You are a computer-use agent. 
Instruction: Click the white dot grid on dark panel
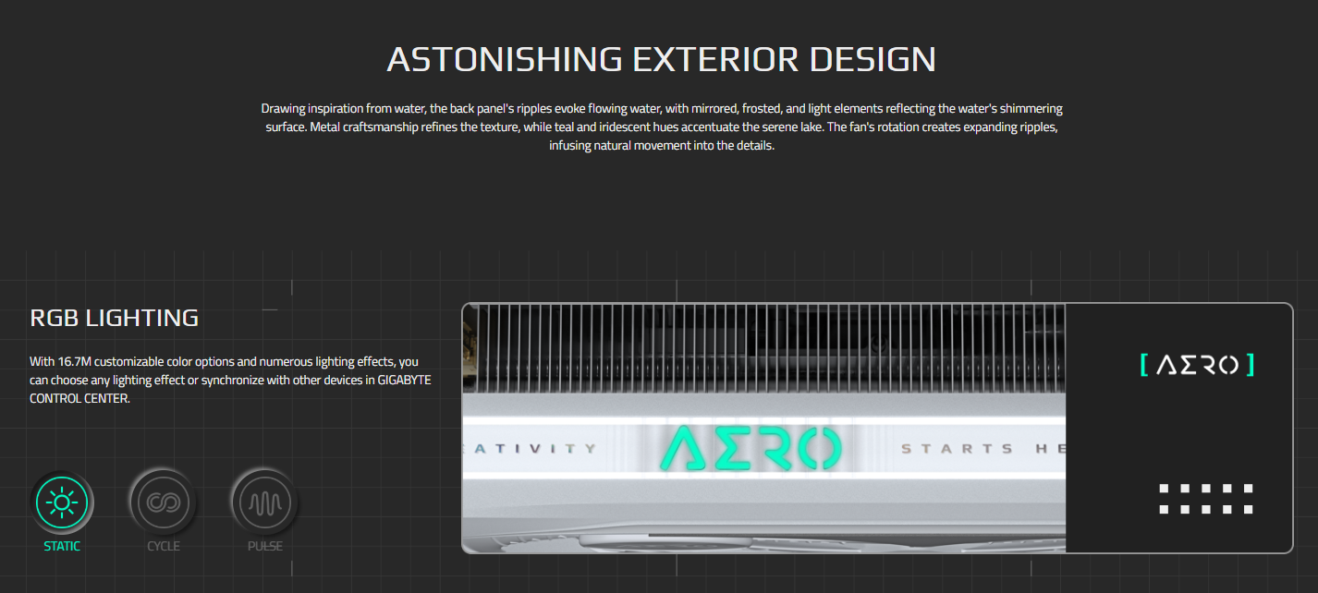click(1205, 499)
